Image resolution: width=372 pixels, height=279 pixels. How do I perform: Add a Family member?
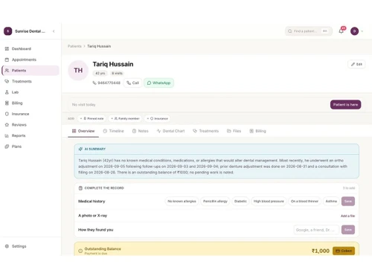pyautogui.click(x=125, y=118)
